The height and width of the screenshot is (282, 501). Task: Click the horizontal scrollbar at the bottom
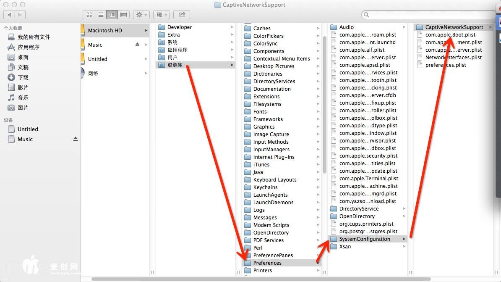coord(260,279)
